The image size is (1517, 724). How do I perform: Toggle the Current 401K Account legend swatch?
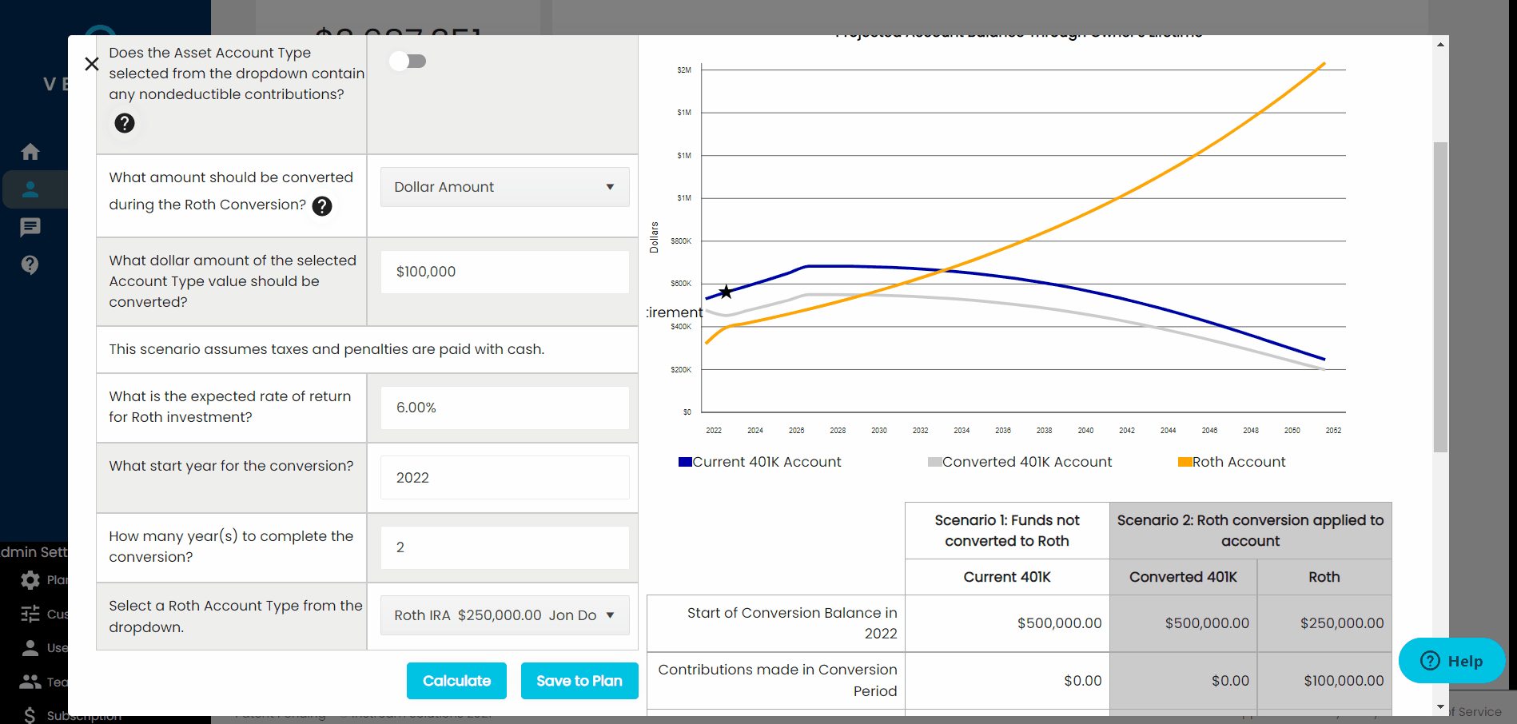pos(685,462)
